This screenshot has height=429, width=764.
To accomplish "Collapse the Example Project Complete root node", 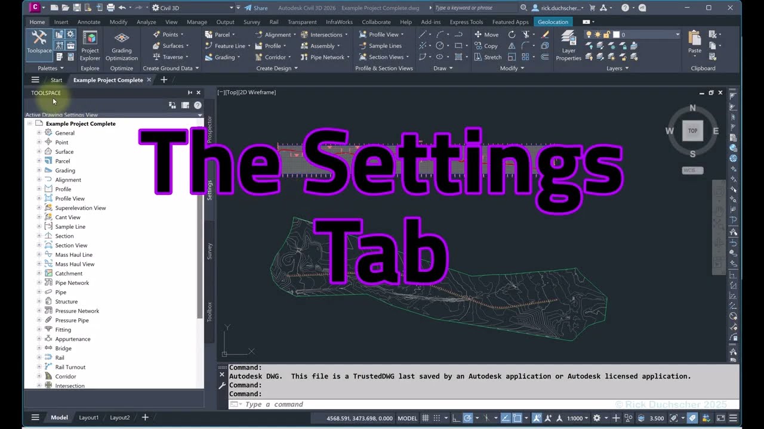I will [29, 123].
